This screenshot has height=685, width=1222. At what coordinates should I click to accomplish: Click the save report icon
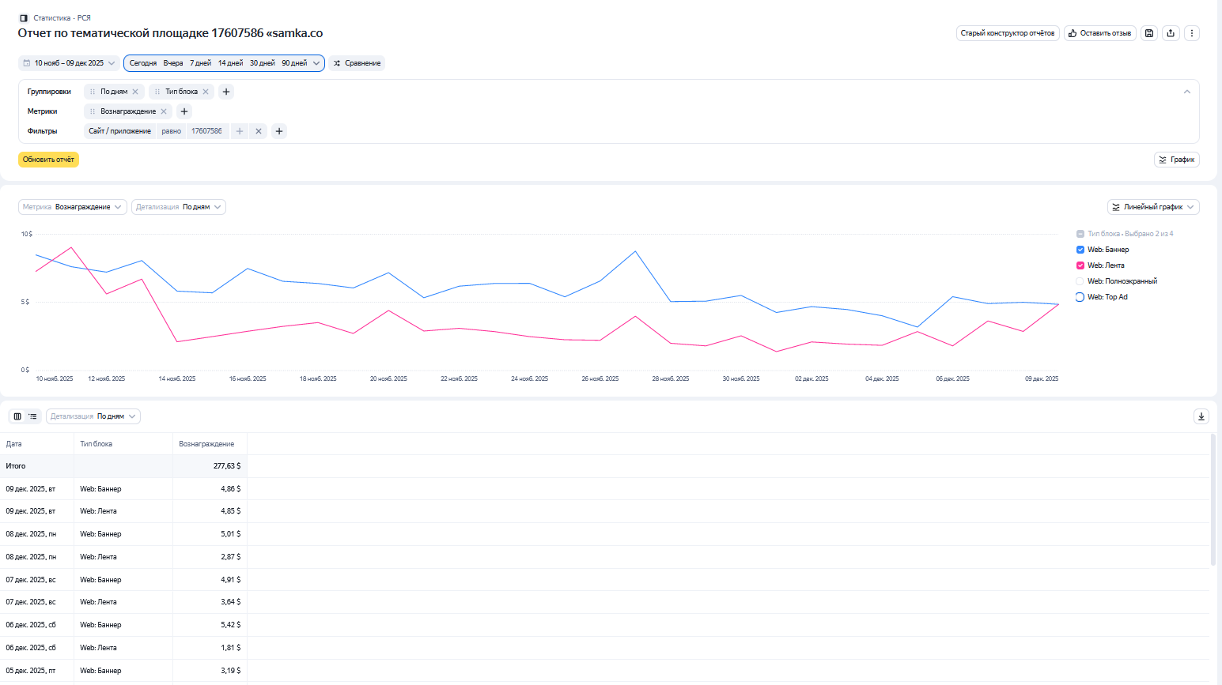coord(1149,33)
